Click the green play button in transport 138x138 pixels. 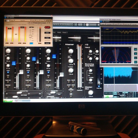(x=107, y=96)
